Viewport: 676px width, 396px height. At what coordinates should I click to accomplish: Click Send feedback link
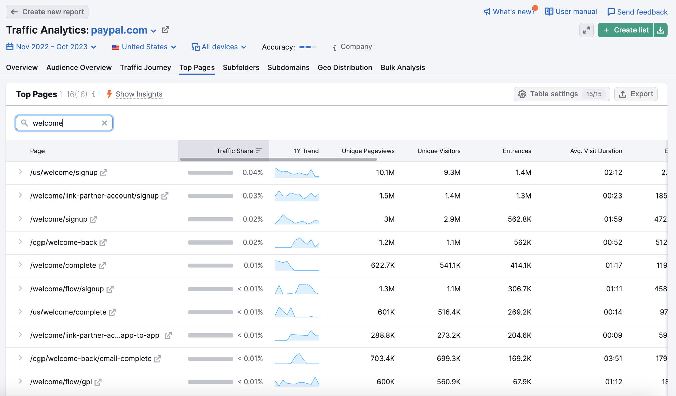[x=638, y=12]
